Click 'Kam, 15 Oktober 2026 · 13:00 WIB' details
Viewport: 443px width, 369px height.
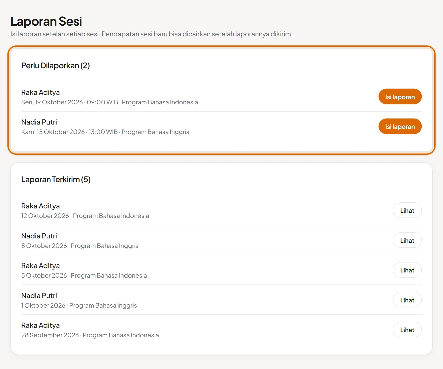70,132
